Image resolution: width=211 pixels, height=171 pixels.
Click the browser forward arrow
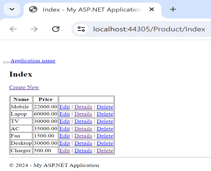34,29
